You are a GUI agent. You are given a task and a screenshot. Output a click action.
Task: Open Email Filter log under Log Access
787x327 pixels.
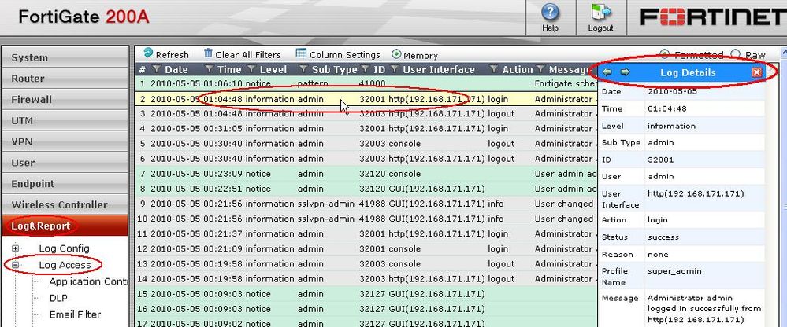point(75,314)
